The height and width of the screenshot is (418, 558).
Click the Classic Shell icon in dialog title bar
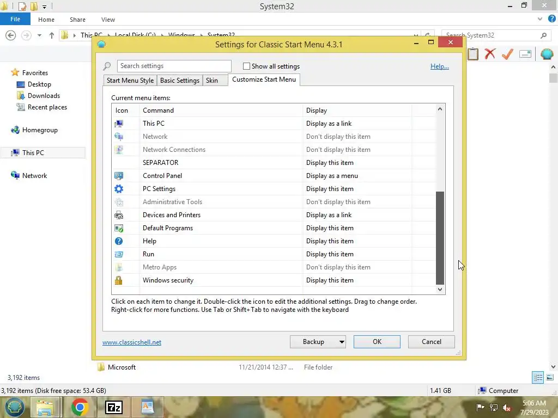click(x=101, y=44)
